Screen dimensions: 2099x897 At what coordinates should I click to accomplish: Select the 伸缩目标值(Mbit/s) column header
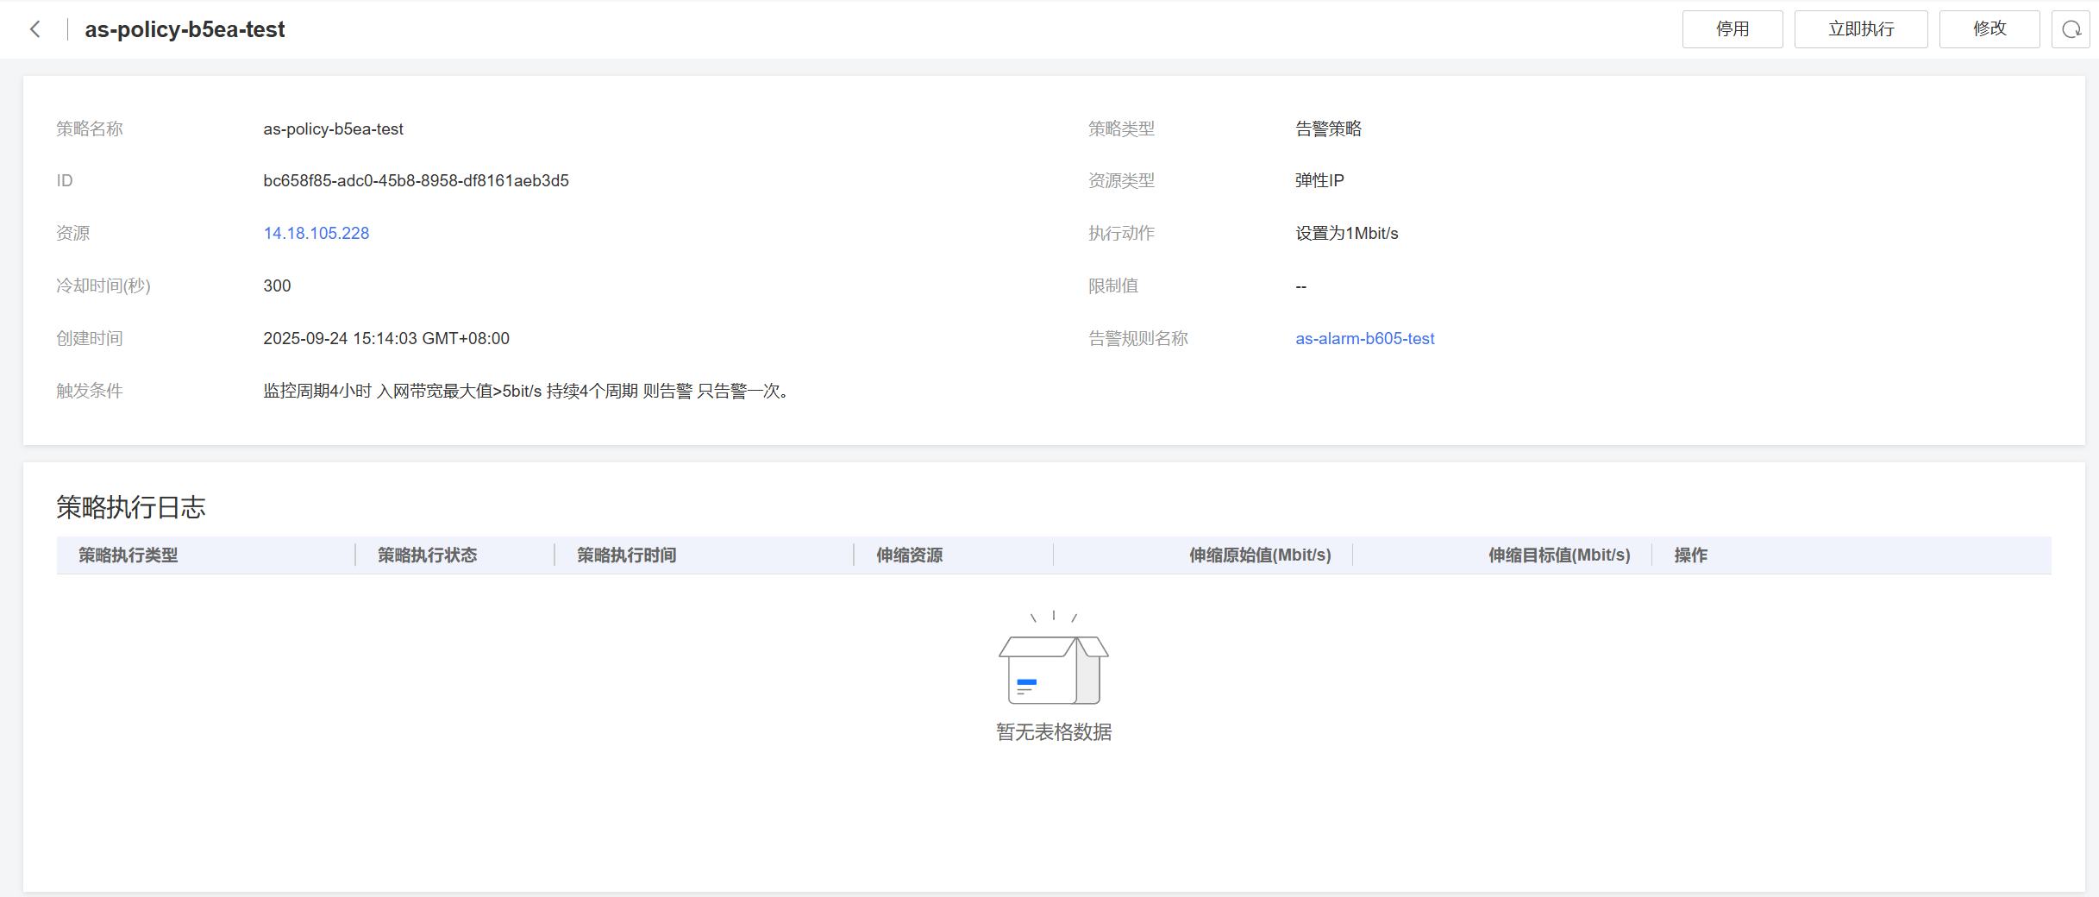point(1558,555)
